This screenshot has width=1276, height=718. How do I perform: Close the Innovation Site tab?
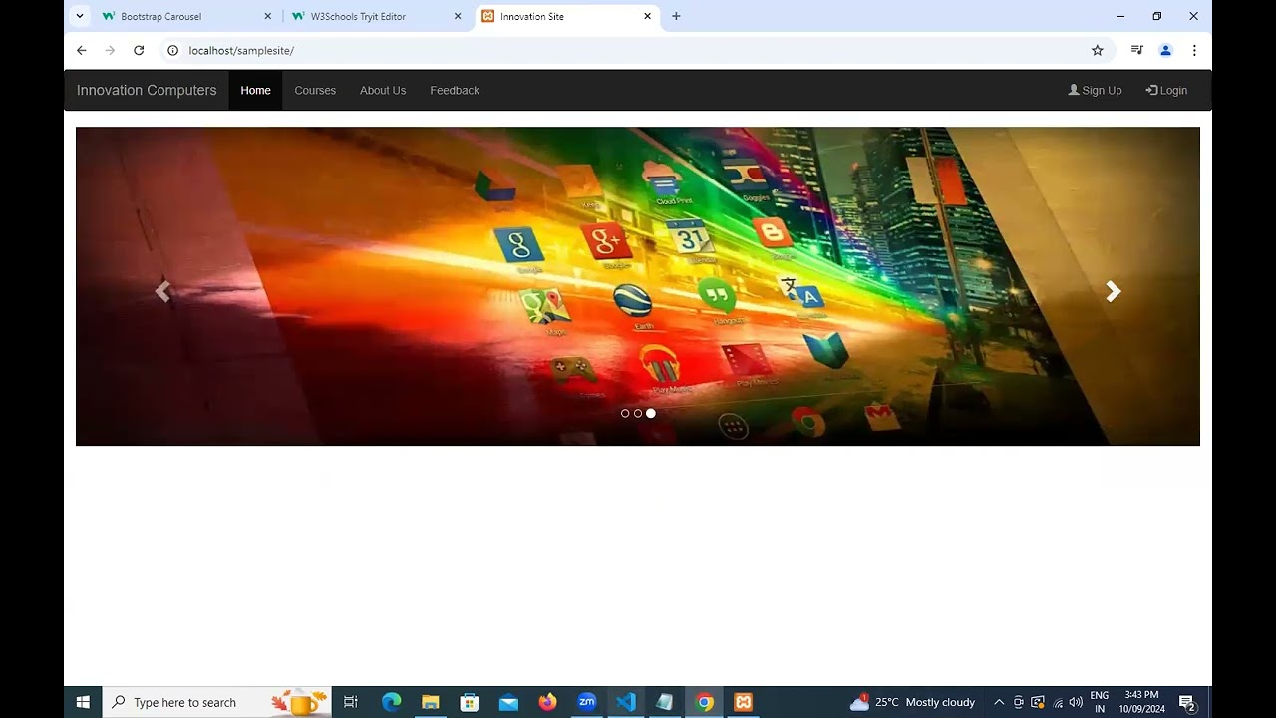pos(647,16)
